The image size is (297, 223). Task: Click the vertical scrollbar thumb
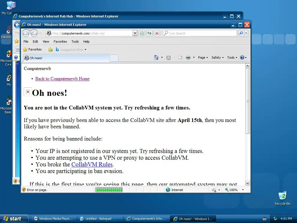pos(248,101)
